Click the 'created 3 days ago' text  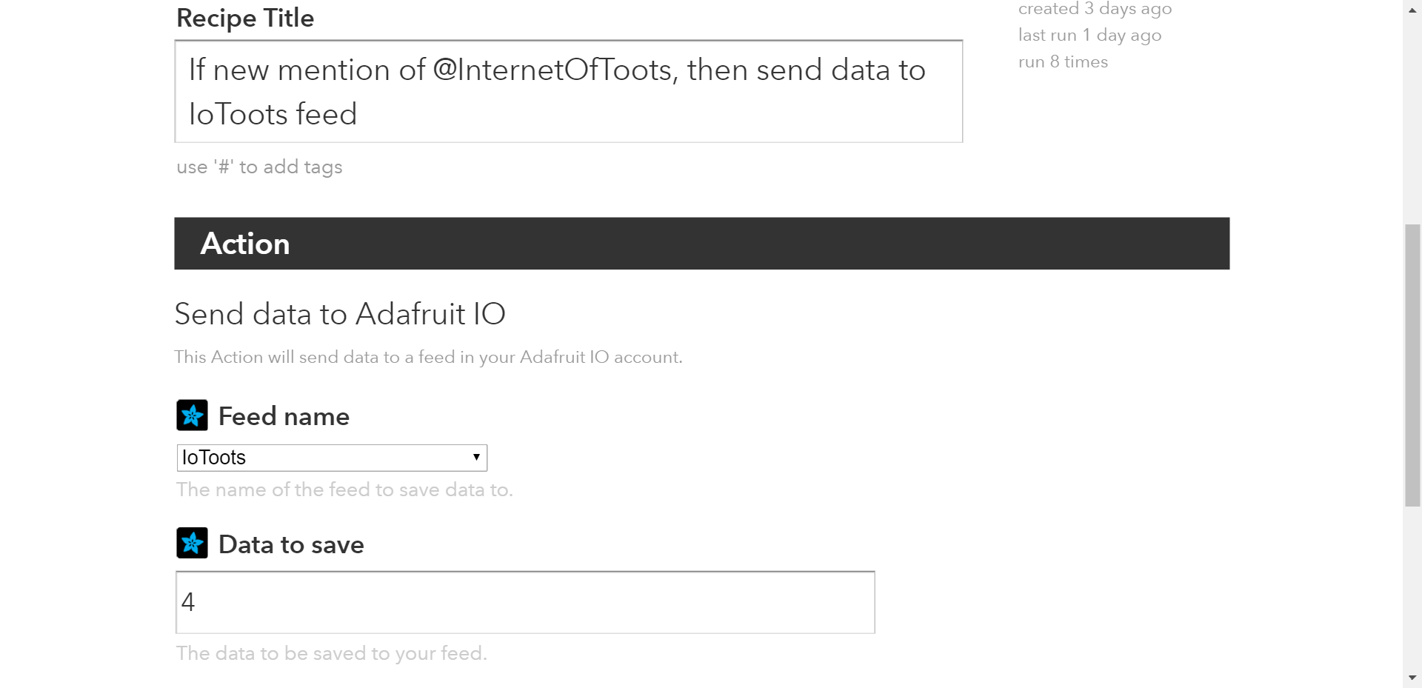click(x=1095, y=9)
